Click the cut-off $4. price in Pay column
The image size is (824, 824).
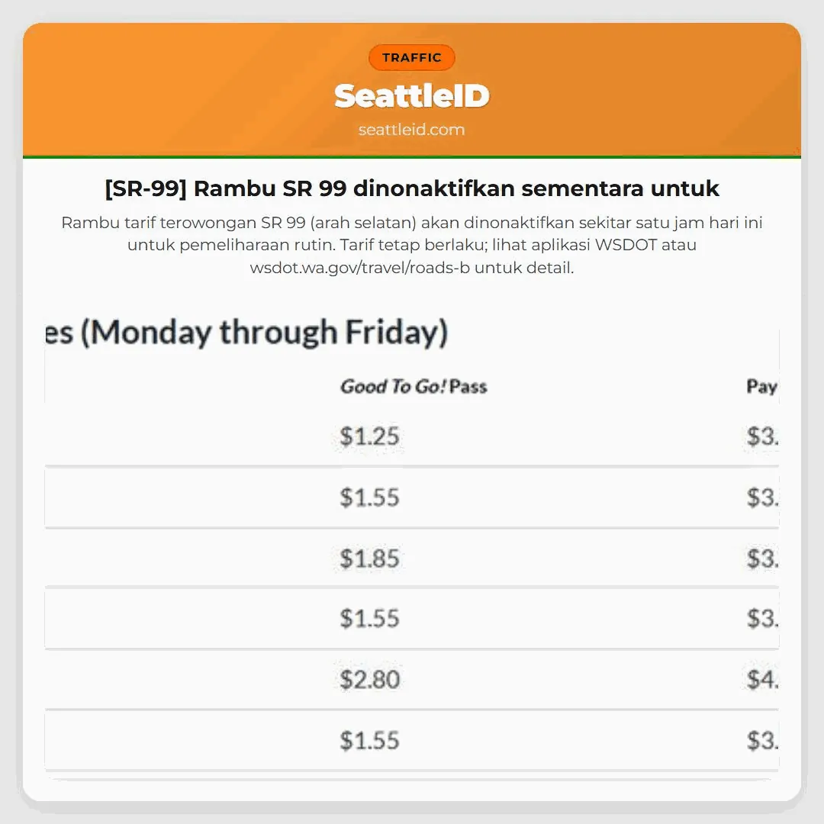coord(762,679)
